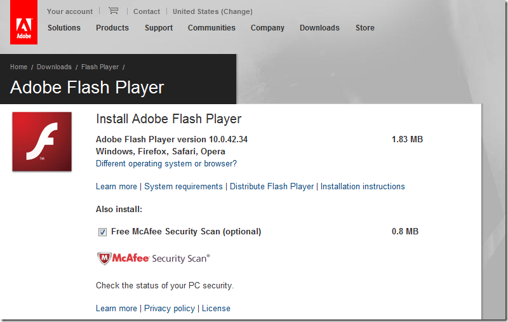Click the Install Adobe Flash Player heading
508x322 pixels.
click(169, 119)
